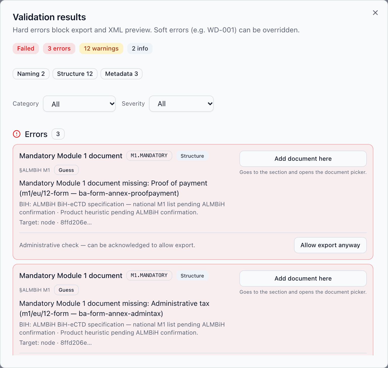Click the Failed status badge
The height and width of the screenshot is (368, 388).
click(x=26, y=49)
